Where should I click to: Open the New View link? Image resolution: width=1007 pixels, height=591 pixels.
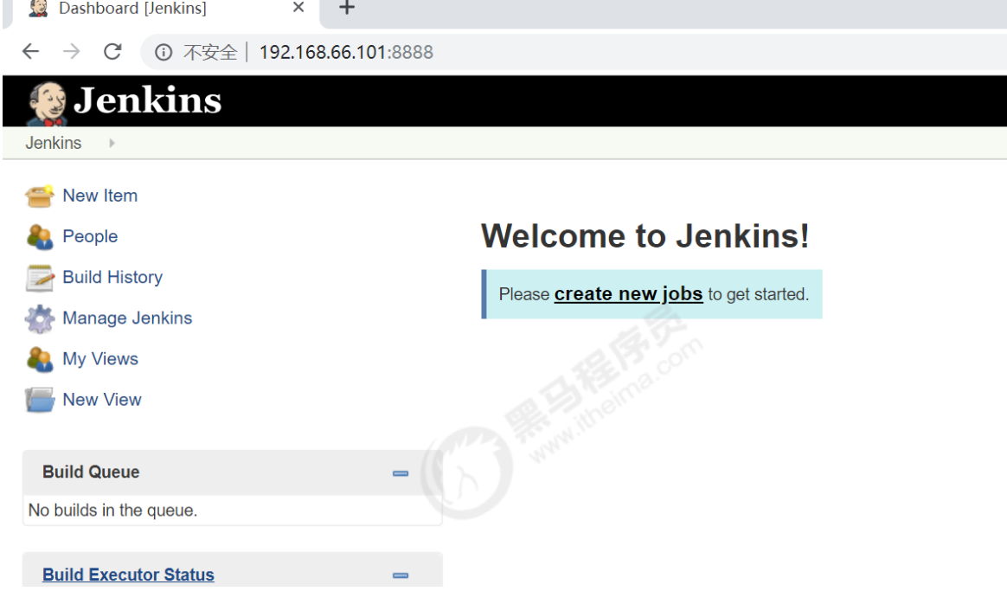point(102,400)
